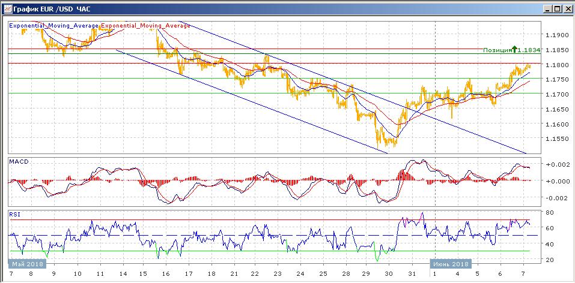The height and width of the screenshot is (283, 575).
Task: Click the RSI indicator label
Action: 14,213
